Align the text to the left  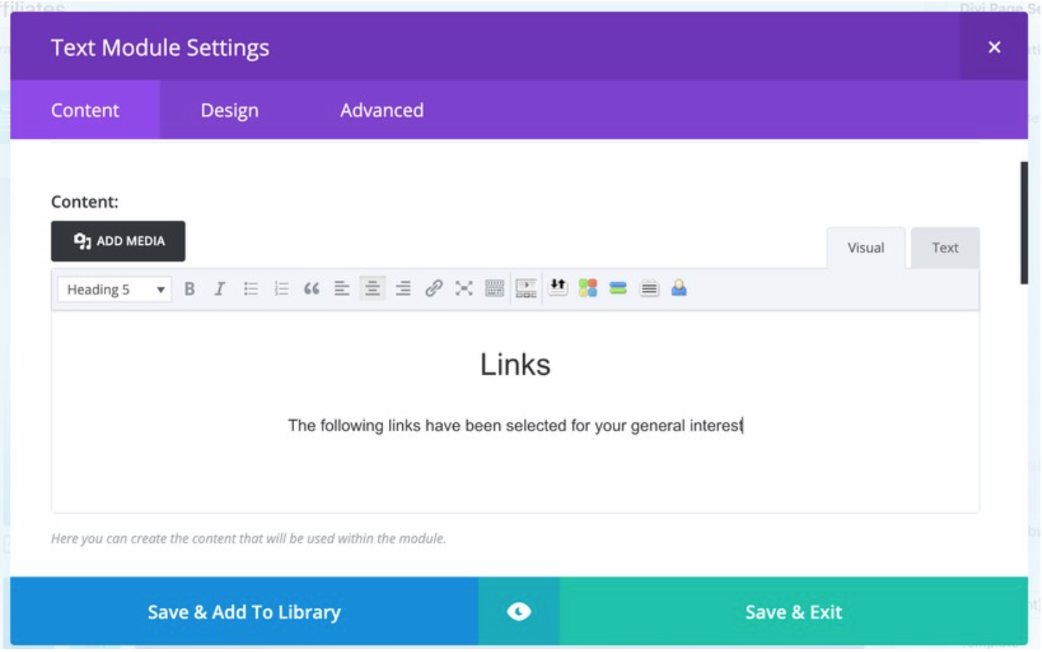341,289
